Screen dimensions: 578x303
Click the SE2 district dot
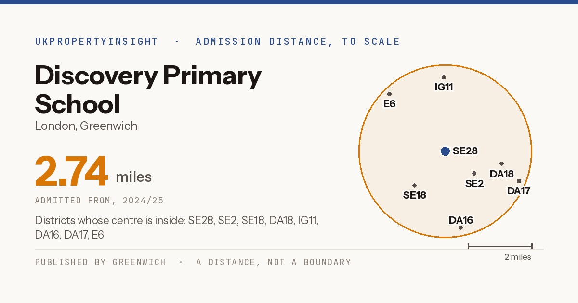(474, 173)
